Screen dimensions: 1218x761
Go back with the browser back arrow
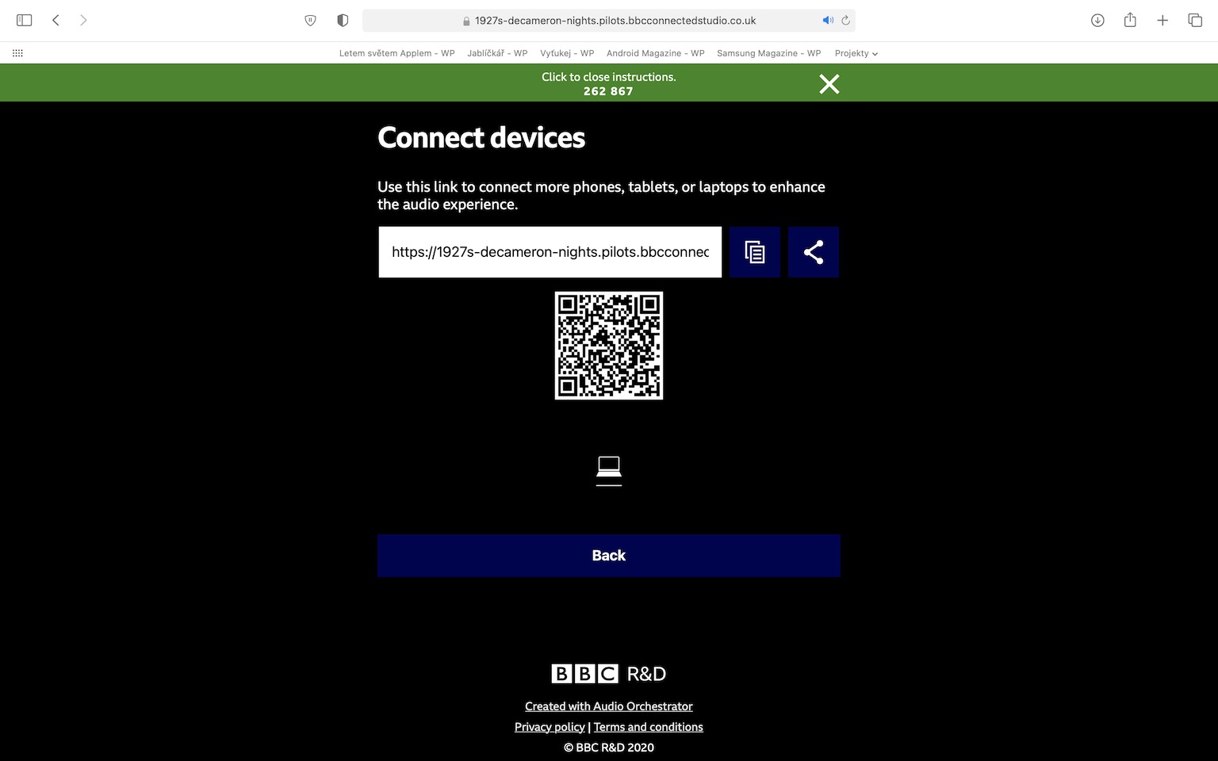coord(56,21)
